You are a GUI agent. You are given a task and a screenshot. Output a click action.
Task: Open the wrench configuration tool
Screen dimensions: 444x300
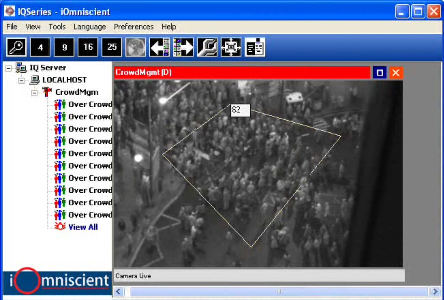tap(207, 47)
